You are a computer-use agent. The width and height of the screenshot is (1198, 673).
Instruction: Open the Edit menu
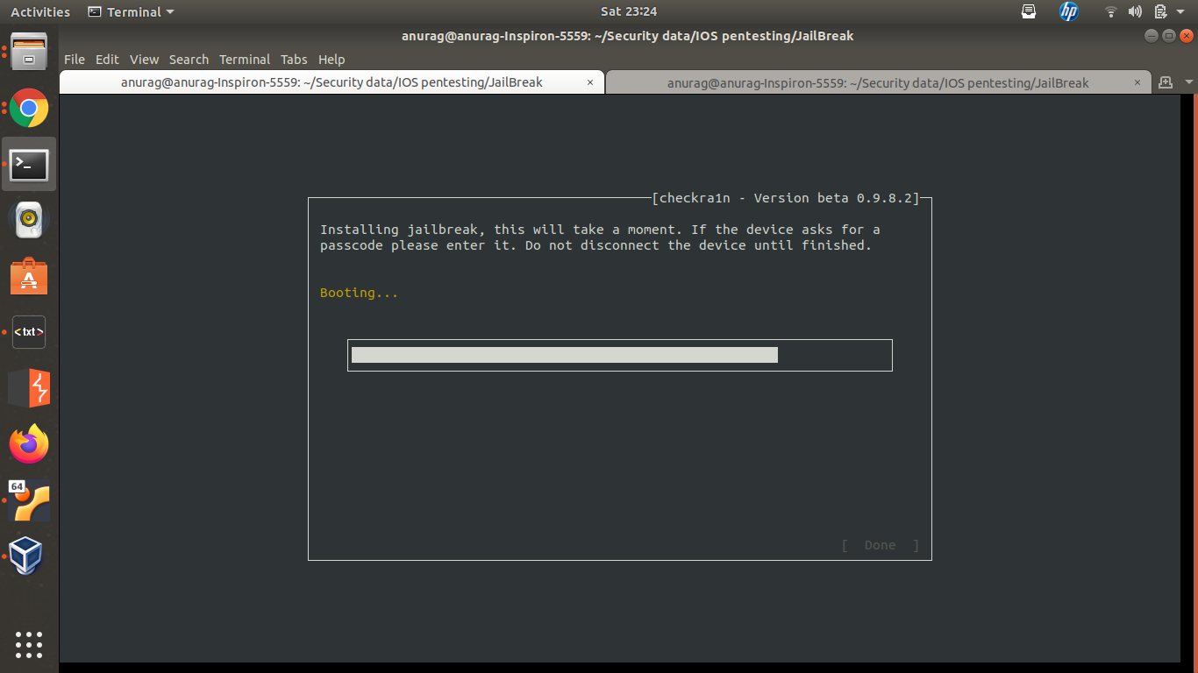107,60
